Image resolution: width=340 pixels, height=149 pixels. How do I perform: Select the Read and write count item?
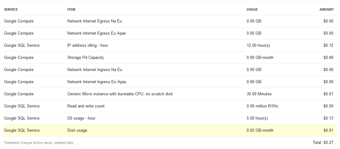pyautogui.click(x=86, y=106)
